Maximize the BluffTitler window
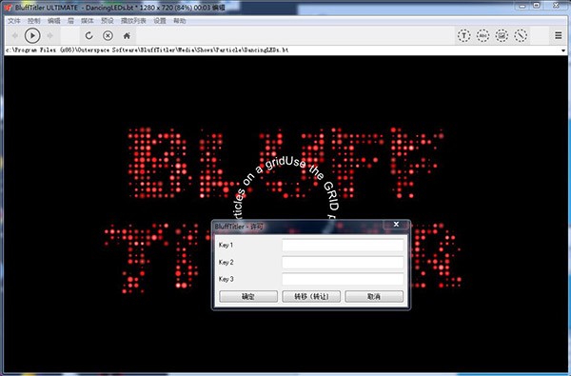The height and width of the screenshot is (376, 571). [537, 6]
